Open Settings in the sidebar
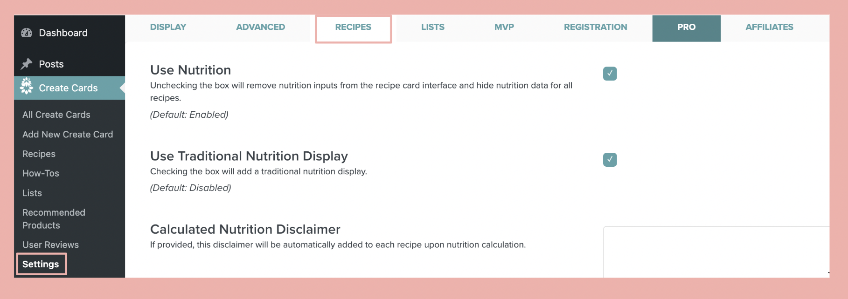Screen dimensions: 848x299 [41, 264]
